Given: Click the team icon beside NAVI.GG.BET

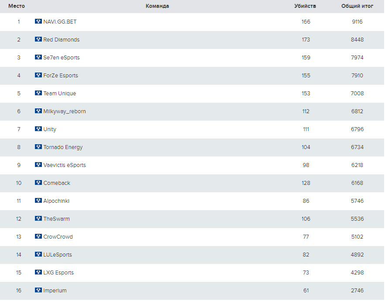Looking at the screenshot, I should pyautogui.click(x=38, y=21).
